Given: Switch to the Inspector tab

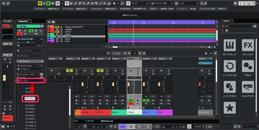Looking at the screenshot, I should 23,21.
